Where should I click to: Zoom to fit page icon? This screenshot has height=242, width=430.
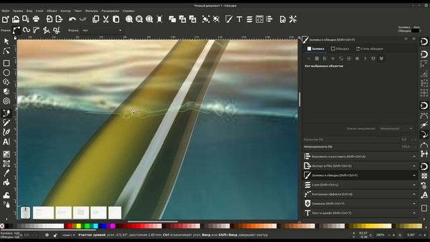tap(149, 19)
